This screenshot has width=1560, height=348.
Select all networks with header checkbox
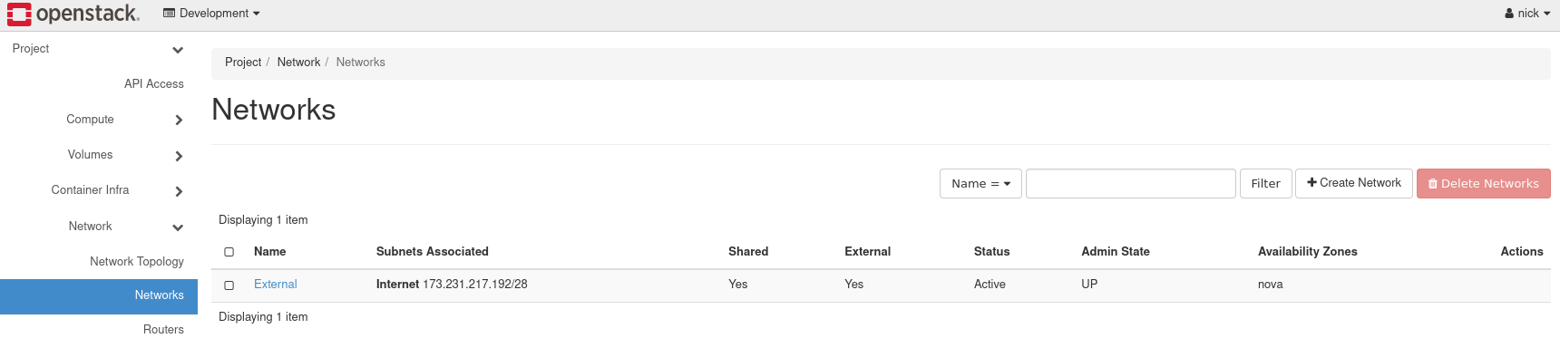[229, 252]
